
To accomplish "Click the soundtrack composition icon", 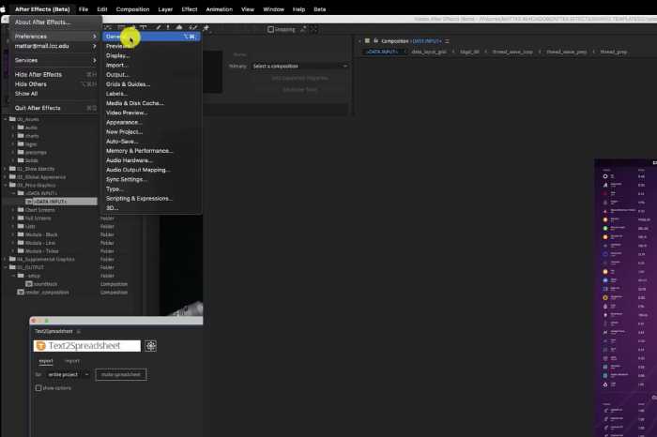I will tap(29, 284).
